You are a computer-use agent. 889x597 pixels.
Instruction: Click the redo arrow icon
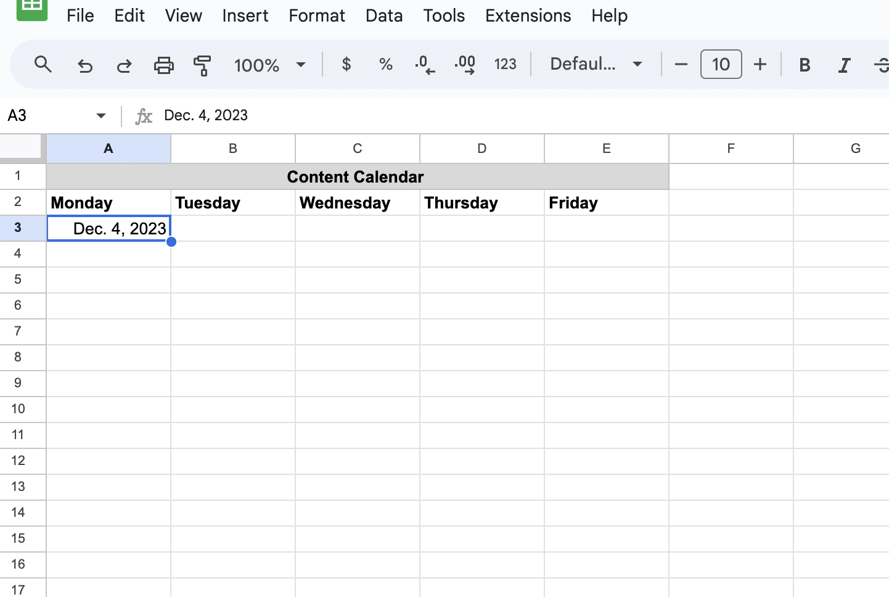124,65
